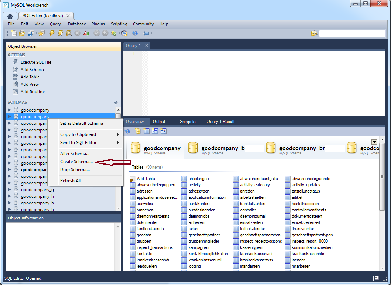The image size is (391, 285).
Task: Toggle the continue-on-error warning arrow icon
Action: (x=86, y=33)
